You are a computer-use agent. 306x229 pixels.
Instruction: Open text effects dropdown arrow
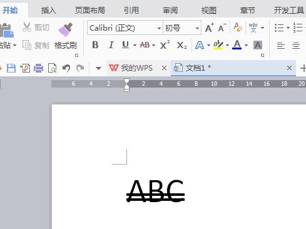(x=208, y=45)
